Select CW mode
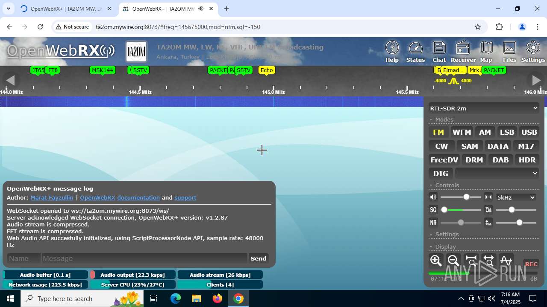The width and height of the screenshot is (547, 307). [x=441, y=146]
